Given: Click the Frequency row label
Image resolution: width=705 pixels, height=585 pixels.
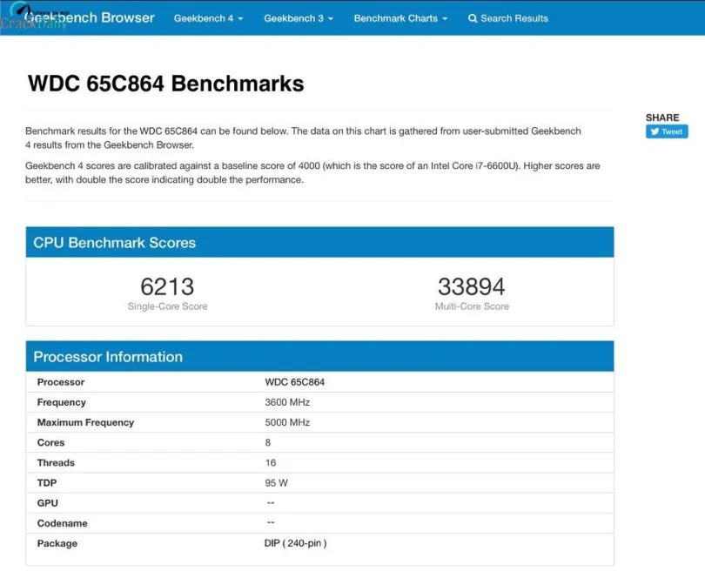Looking at the screenshot, I should (61, 402).
